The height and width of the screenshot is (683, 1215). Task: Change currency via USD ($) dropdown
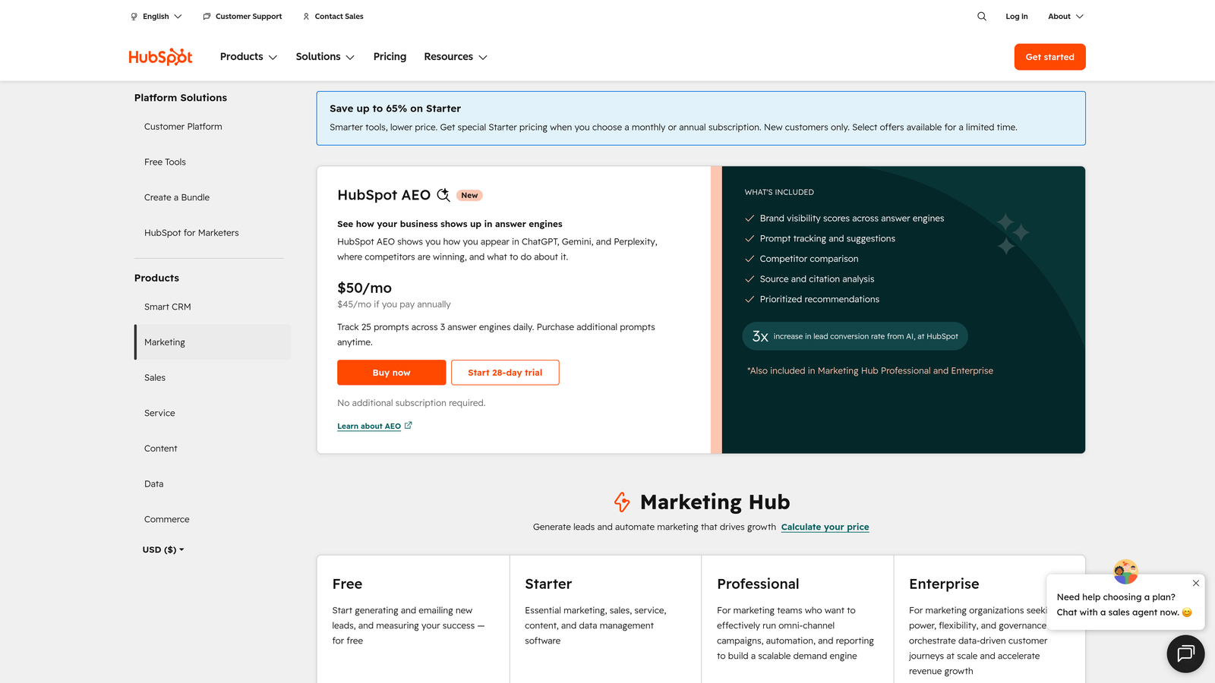coord(163,549)
